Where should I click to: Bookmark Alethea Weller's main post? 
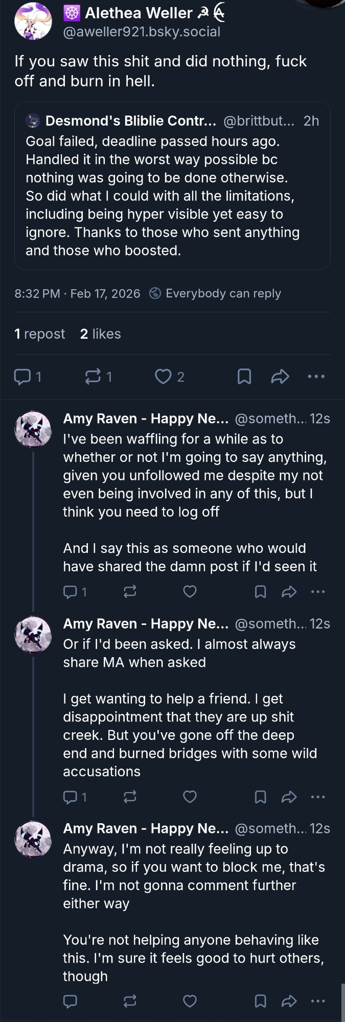[x=244, y=377]
